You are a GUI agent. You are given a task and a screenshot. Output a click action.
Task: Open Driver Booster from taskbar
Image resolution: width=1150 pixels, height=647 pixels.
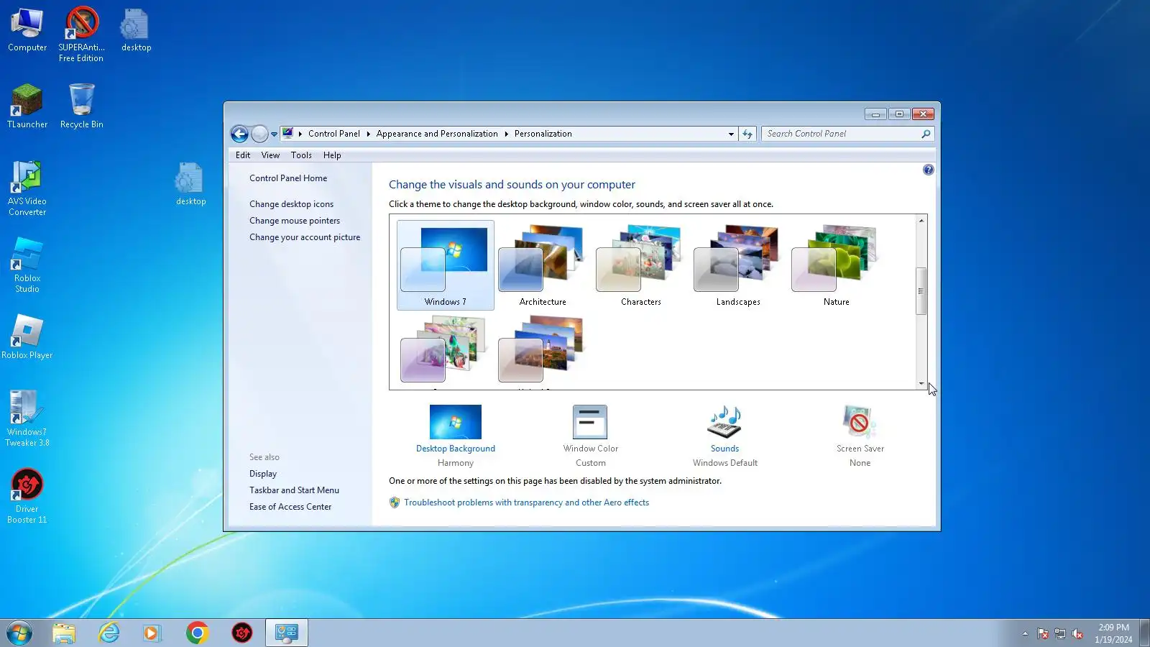point(242,633)
